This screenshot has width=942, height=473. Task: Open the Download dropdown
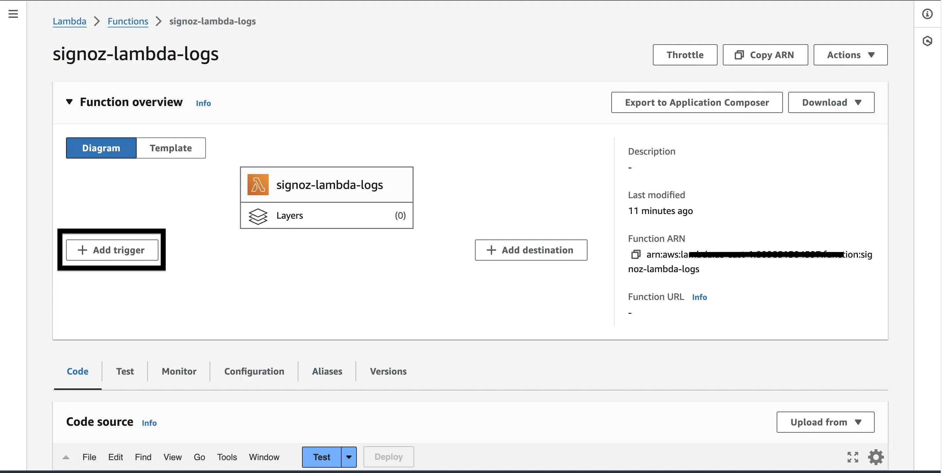(x=831, y=102)
